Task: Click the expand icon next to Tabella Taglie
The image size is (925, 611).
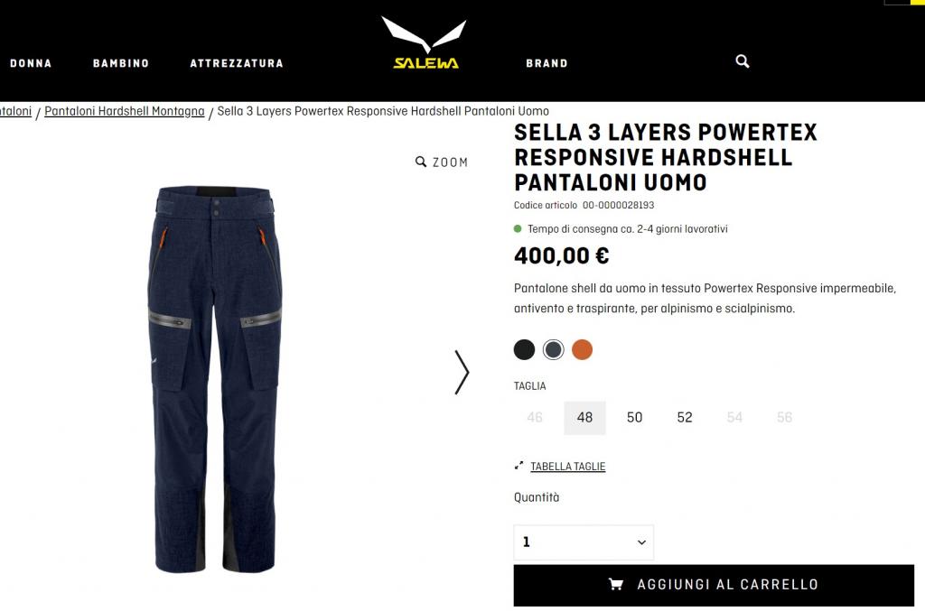Action: (x=519, y=466)
